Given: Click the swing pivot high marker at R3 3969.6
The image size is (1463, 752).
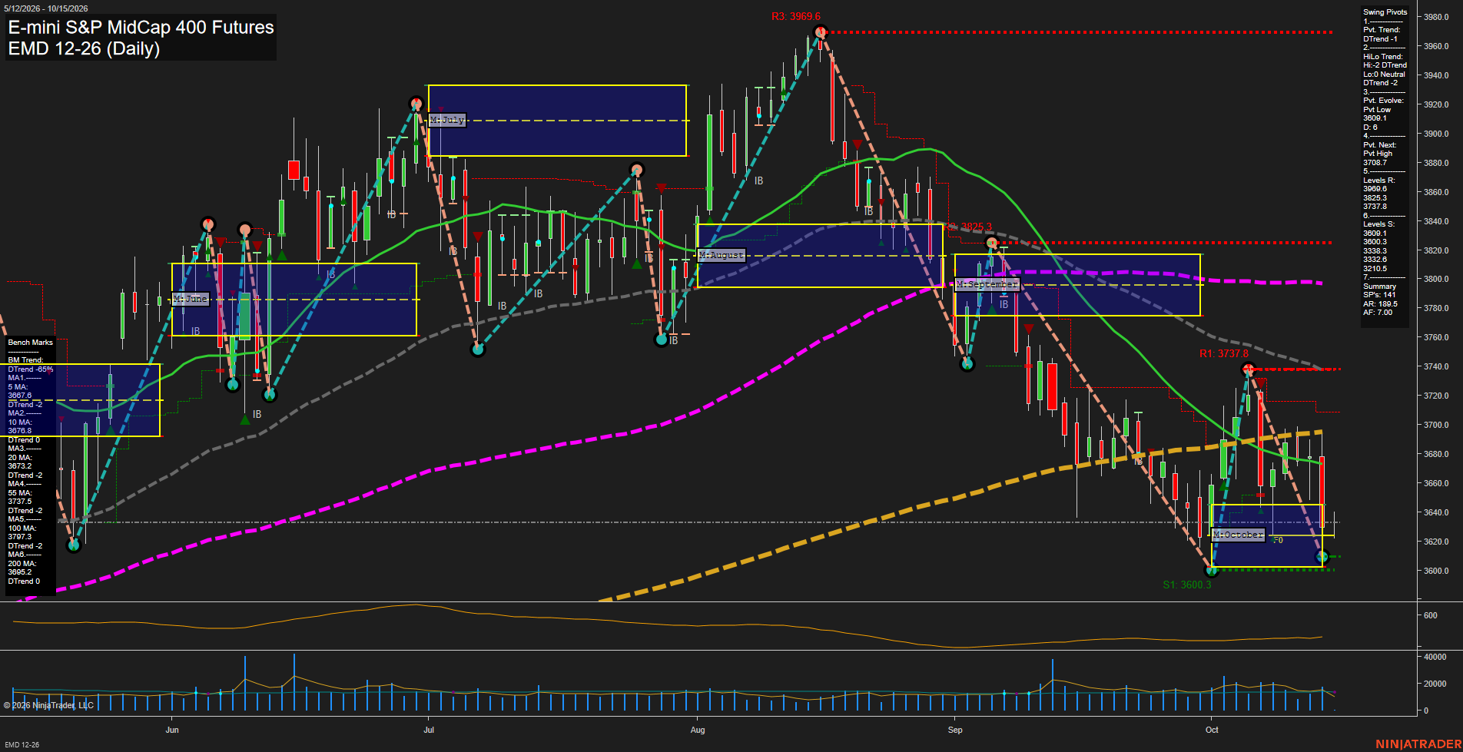Looking at the screenshot, I should click(x=820, y=32).
